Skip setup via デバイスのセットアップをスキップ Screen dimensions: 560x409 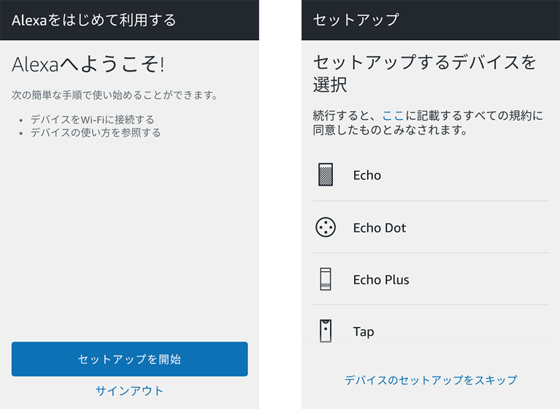point(431,380)
